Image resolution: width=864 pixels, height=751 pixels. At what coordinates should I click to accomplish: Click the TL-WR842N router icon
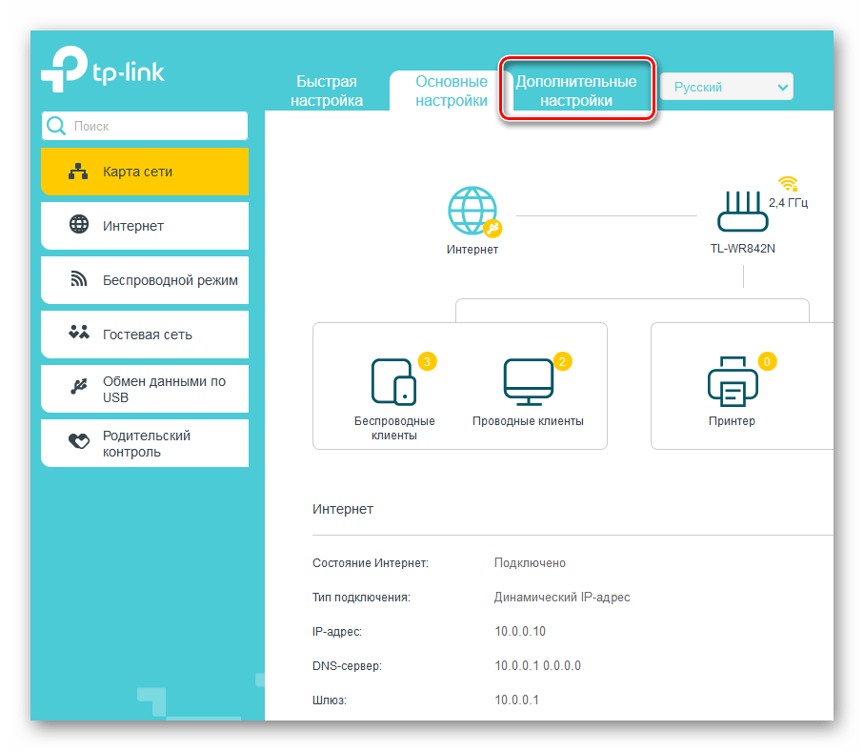pos(744,213)
